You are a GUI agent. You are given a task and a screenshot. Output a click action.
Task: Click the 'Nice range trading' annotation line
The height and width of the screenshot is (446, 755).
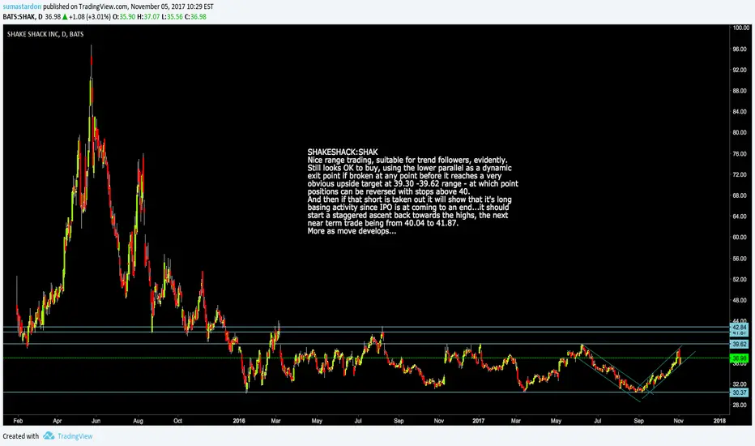(407, 160)
